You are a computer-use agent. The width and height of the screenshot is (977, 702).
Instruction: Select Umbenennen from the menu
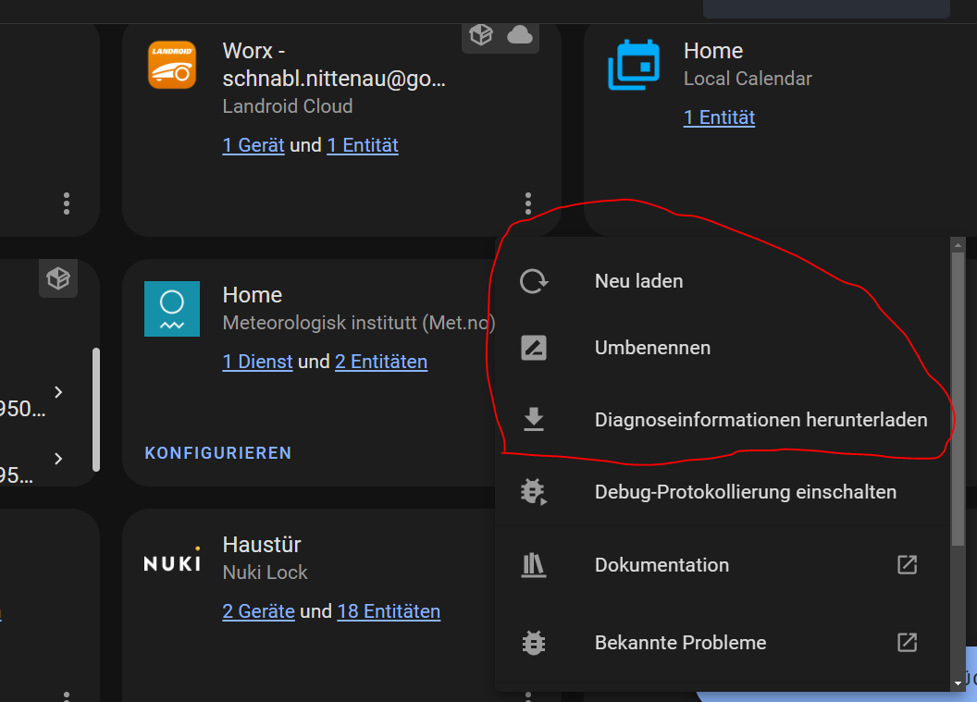pos(723,348)
